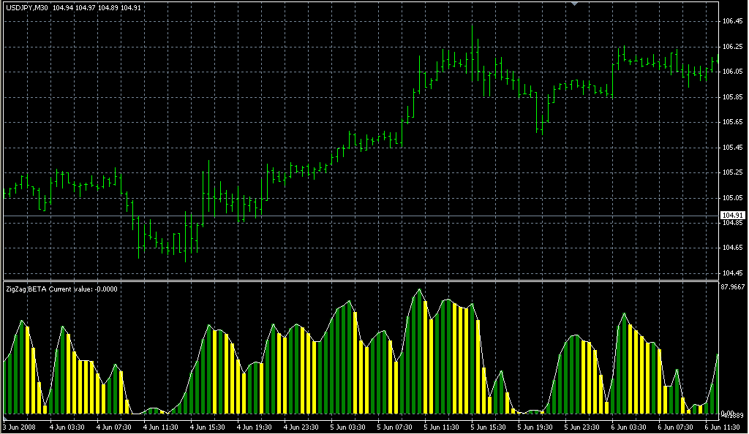749x434 pixels.
Task: Click the OHLC values 104.94 104.97 text
Action: coord(78,7)
